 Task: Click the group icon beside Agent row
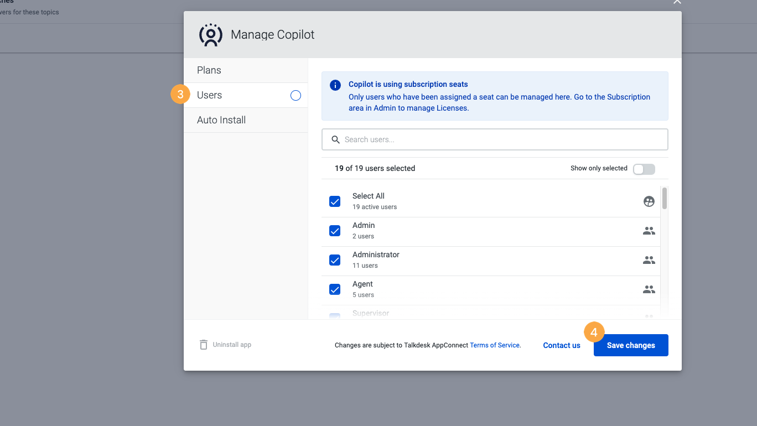[649, 289]
